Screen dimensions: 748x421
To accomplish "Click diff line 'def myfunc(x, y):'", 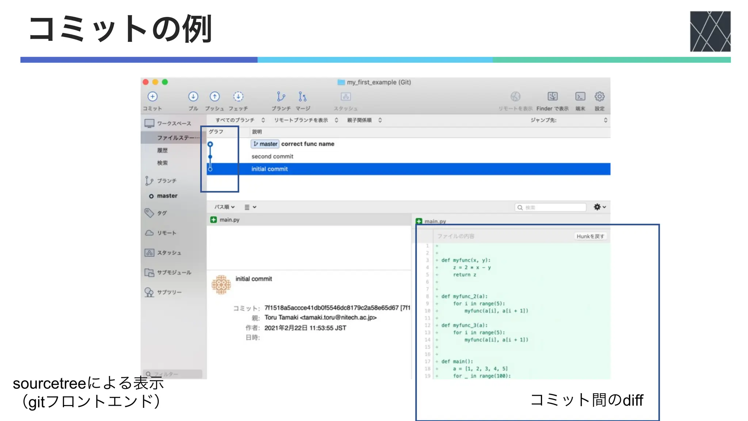I will pos(466,260).
